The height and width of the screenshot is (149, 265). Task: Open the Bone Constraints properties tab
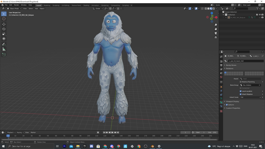coord(221,106)
